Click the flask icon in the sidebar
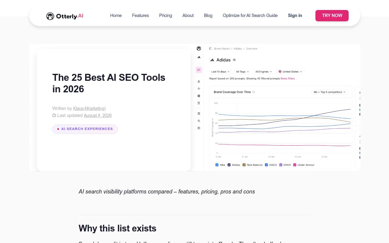This screenshot has height=243, width=389. (x=199, y=81)
